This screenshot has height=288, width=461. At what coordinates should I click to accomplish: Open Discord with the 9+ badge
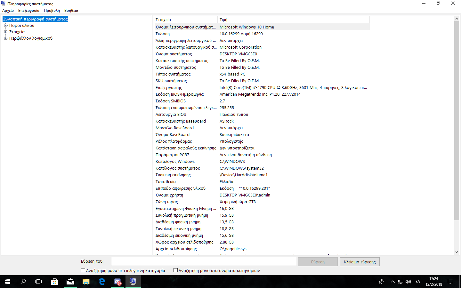[x=117, y=282]
